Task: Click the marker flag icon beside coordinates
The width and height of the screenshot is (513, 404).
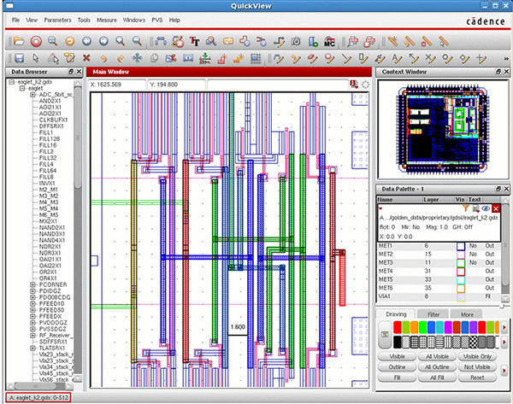Action: 354,85
